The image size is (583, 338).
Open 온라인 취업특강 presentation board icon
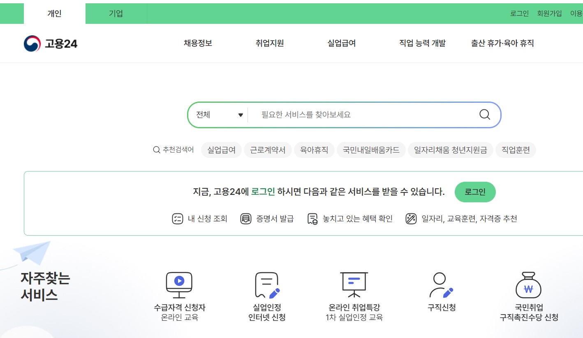[354, 282]
